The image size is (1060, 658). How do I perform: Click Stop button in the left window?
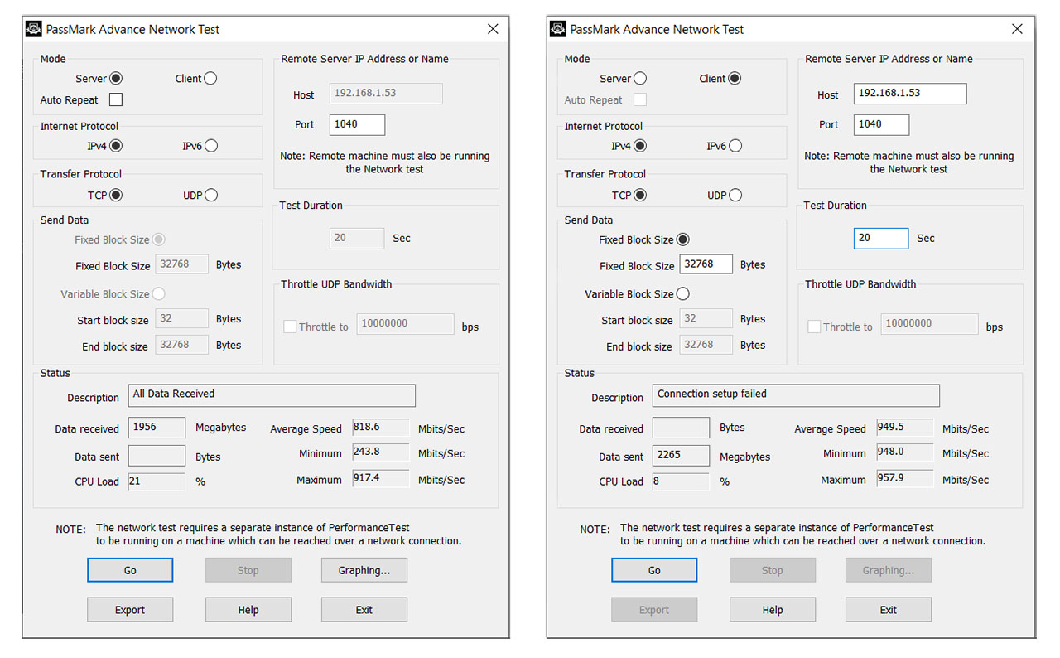click(x=248, y=570)
